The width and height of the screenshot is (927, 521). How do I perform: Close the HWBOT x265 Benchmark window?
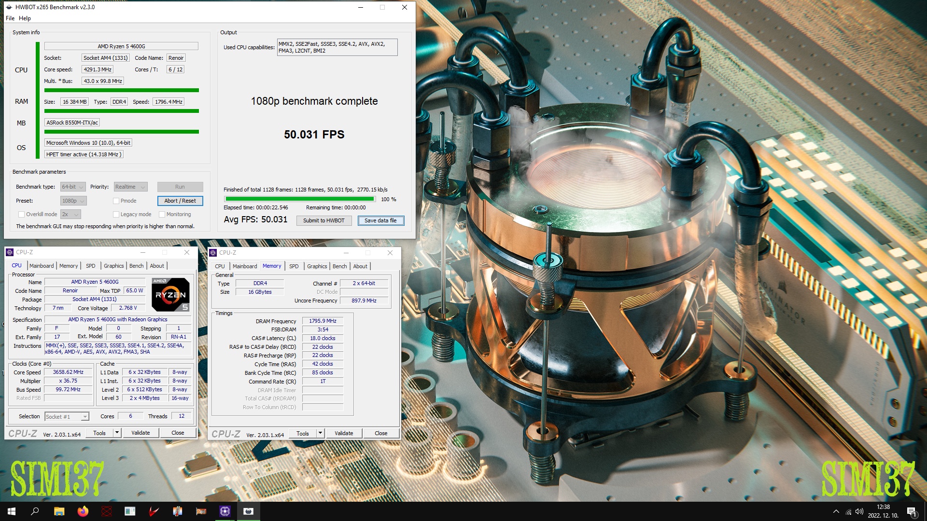(405, 7)
